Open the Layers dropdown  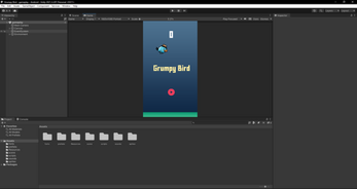332,11
